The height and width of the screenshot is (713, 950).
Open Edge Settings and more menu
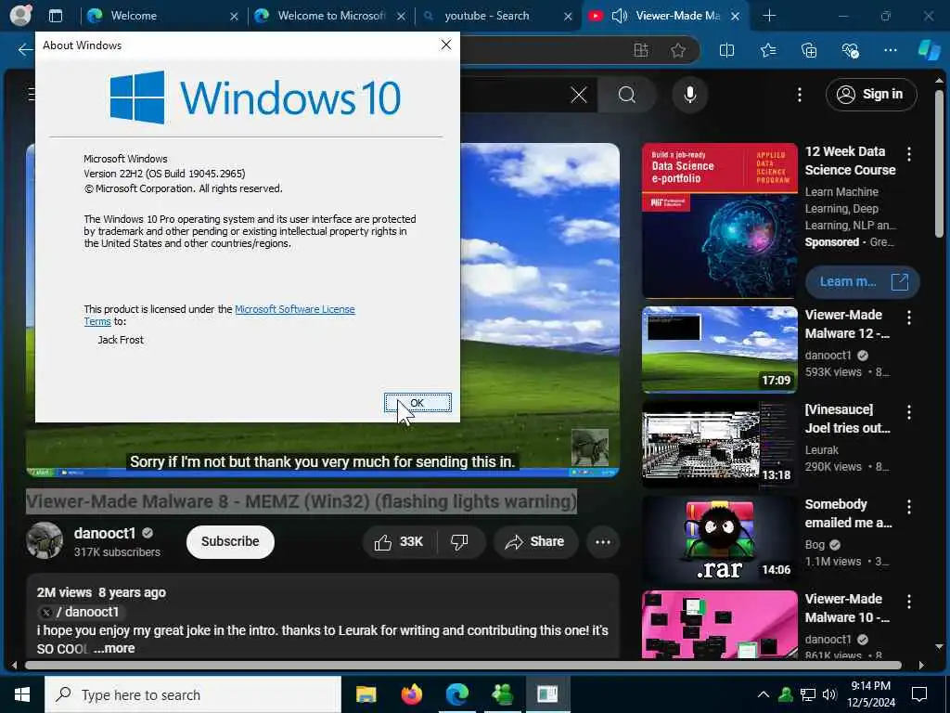890,50
